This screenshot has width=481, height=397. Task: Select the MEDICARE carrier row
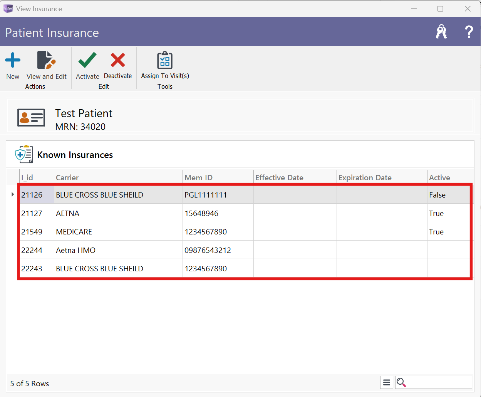click(74, 232)
